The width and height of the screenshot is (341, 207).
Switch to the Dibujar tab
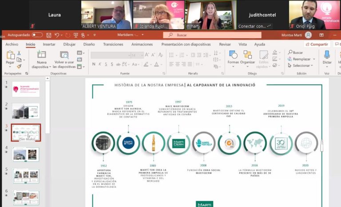click(x=69, y=44)
